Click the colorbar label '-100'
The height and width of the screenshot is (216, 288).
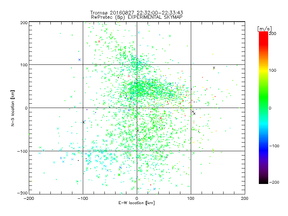pyautogui.click(x=274, y=146)
